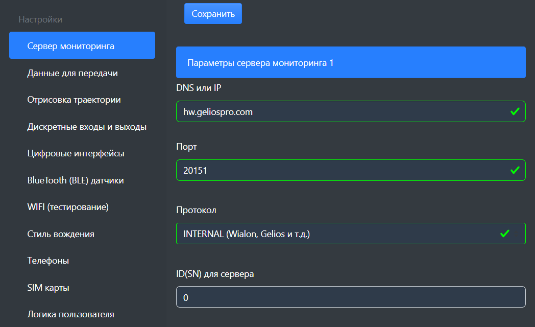Open Цифровые интерфейсы settings
The height and width of the screenshot is (327, 535).
tap(76, 153)
